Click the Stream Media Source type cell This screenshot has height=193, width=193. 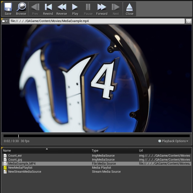[x=106, y=172]
